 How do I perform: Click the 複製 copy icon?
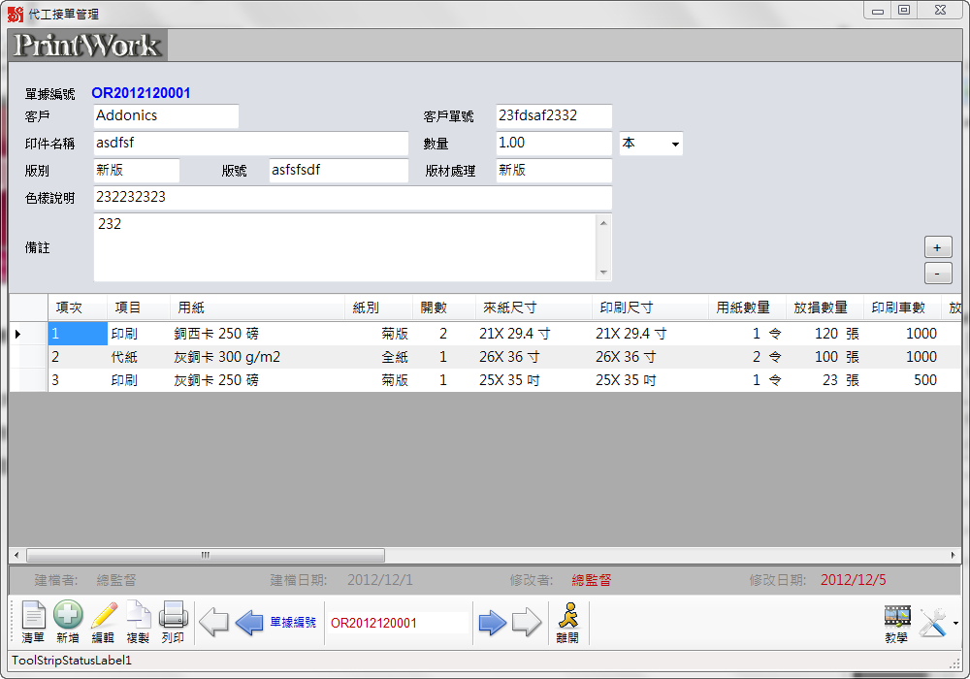pos(138,621)
